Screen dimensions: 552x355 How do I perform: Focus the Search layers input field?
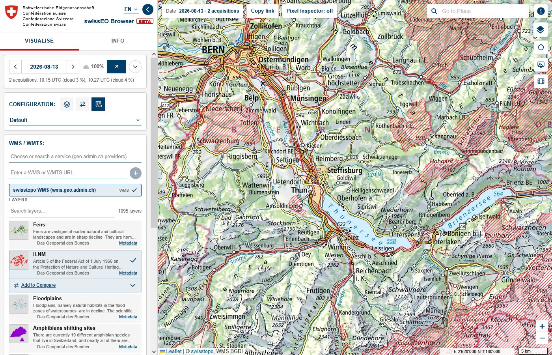62,211
